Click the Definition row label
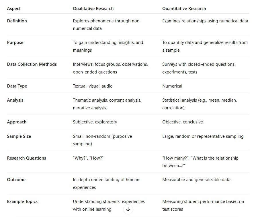Image resolution: width=258 pixels, height=217 pixels. click(17, 21)
